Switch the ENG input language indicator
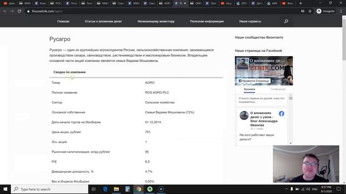The image size is (346, 194). click(315, 189)
